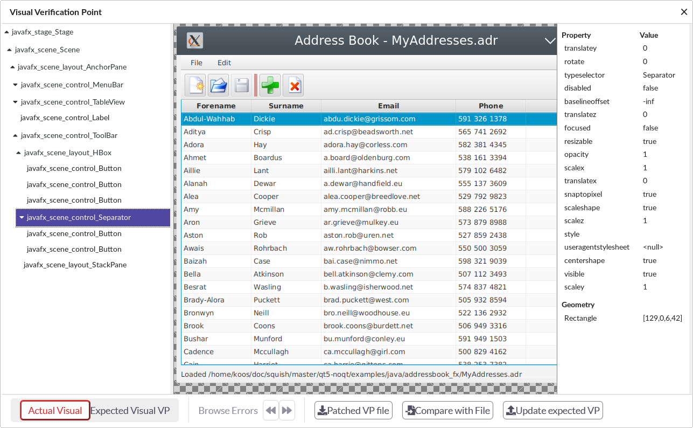Viewport: 693px width, 428px height.
Task: Collapse the javafx_stage_Stage tree node
Action: [6, 32]
